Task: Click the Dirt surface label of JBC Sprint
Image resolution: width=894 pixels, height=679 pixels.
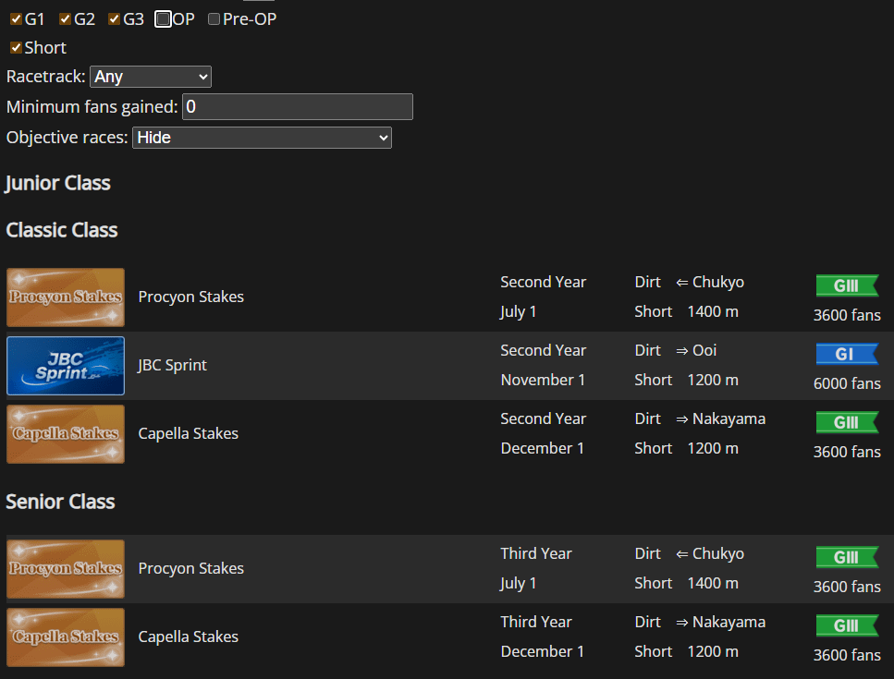Action: [648, 351]
